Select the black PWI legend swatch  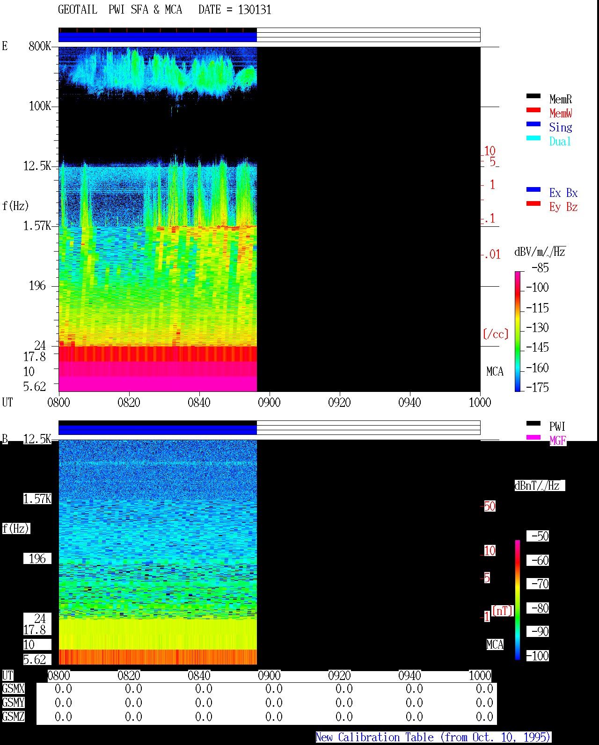coord(533,423)
